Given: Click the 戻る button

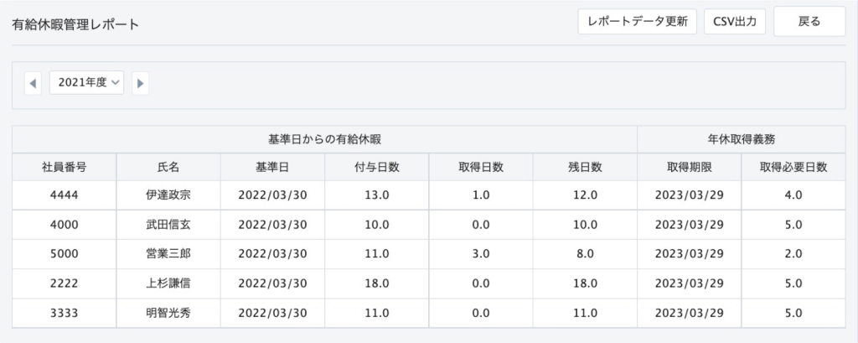Looking at the screenshot, I should point(809,22).
